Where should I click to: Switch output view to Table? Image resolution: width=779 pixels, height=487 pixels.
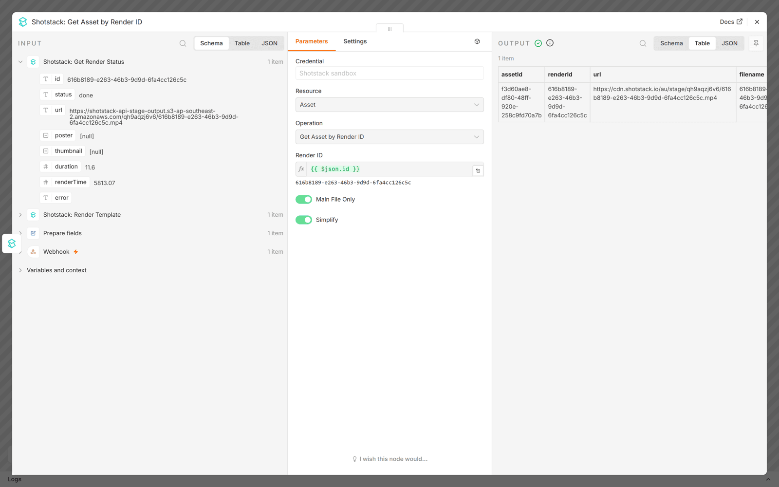click(x=702, y=43)
